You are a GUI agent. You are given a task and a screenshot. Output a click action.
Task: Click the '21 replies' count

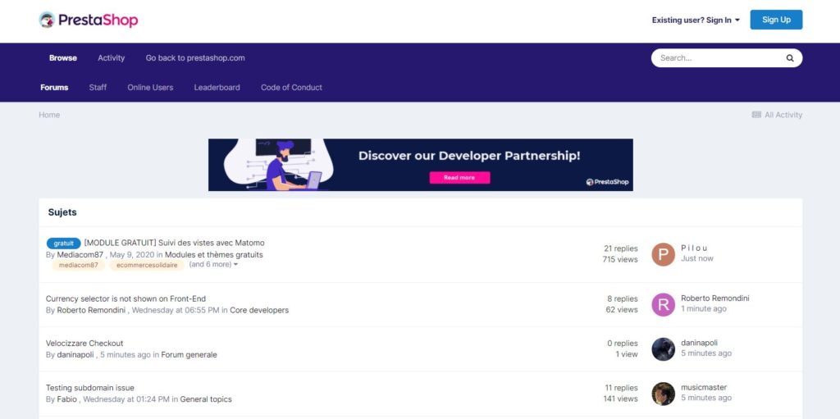click(x=621, y=248)
